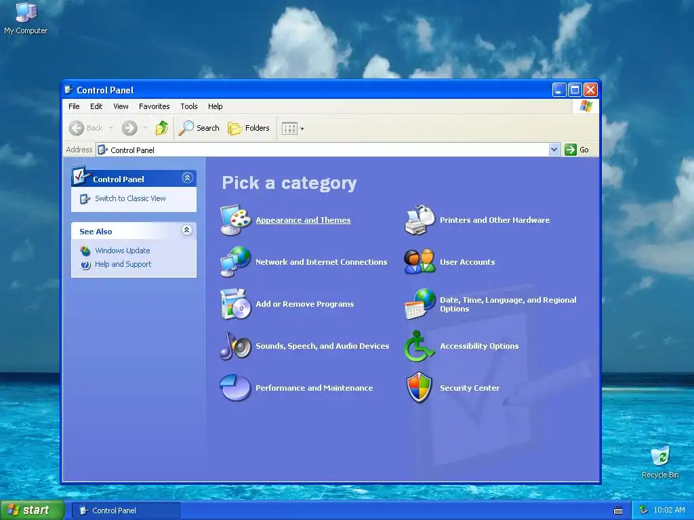
Task: Open the Appearance and Themes palette icon
Action: (236, 220)
